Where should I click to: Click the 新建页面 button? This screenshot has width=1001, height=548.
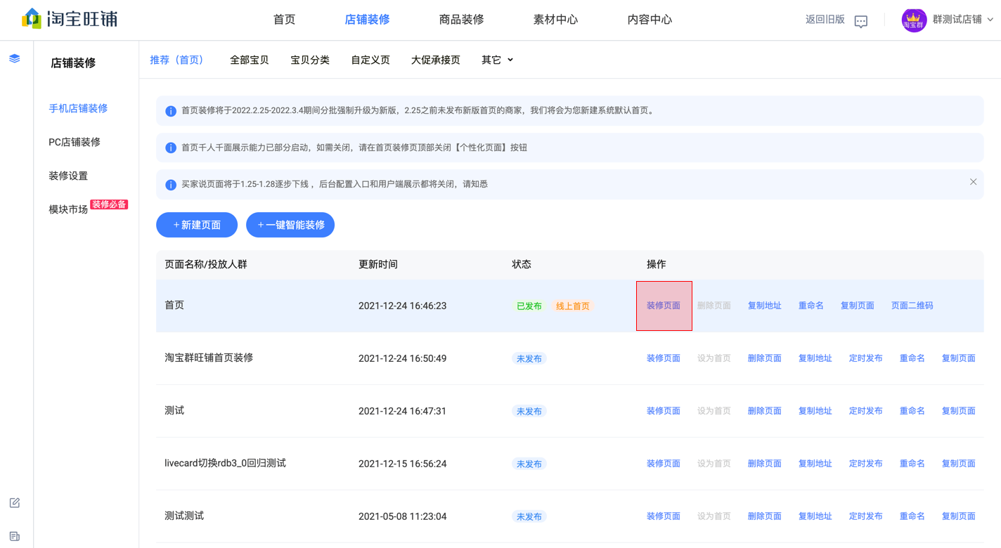pyautogui.click(x=197, y=225)
